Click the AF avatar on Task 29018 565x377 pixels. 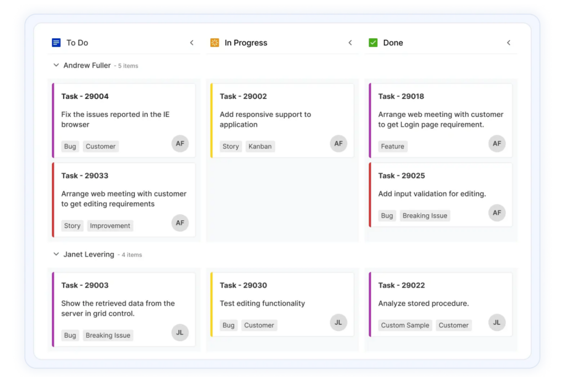point(497,144)
